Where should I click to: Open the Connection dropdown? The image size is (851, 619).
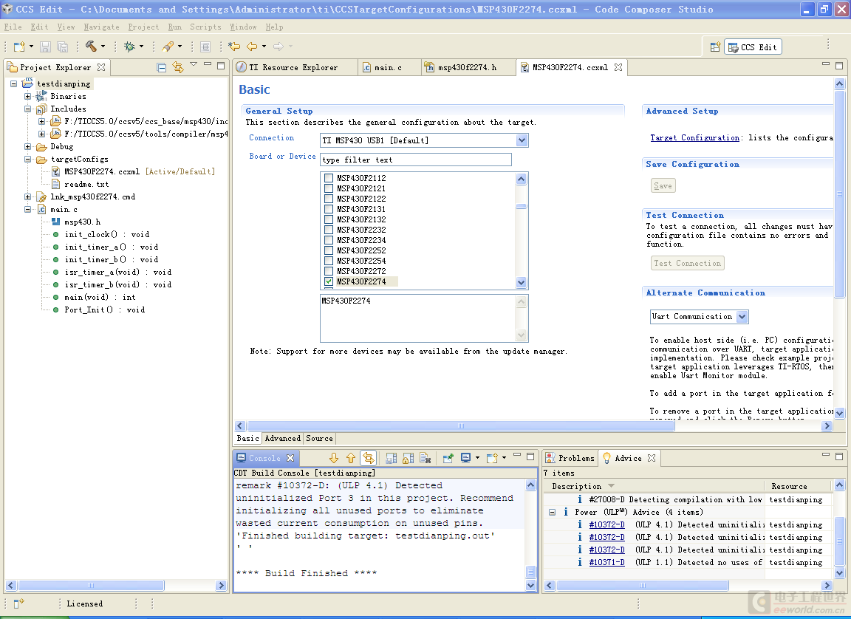pyautogui.click(x=522, y=140)
